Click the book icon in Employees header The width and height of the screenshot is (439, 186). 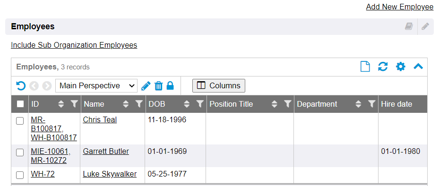click(x=409, y=26)
